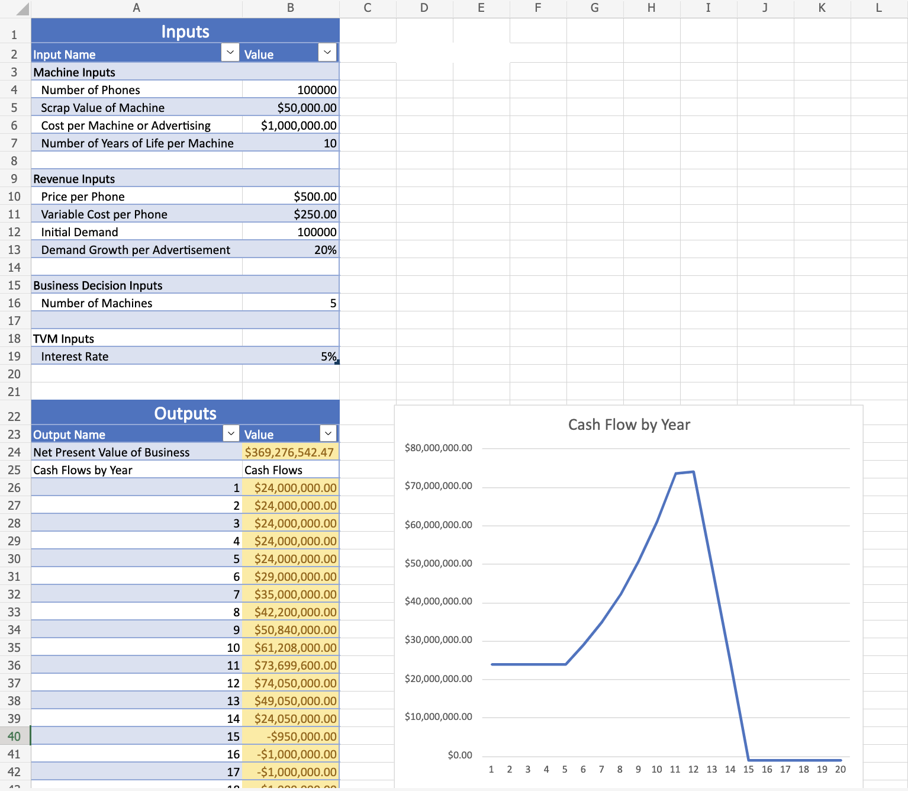Select the $61,208,000.00 cash flow cell
Image resolution: width=908 pixels, height=791 pixels.
[291, 647]
